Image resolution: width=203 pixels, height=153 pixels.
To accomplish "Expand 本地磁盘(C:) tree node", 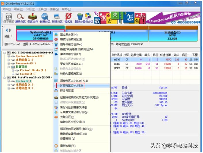I will 9,60.
